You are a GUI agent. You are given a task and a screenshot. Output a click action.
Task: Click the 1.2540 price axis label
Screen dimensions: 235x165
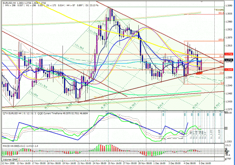tap(229, 85)
